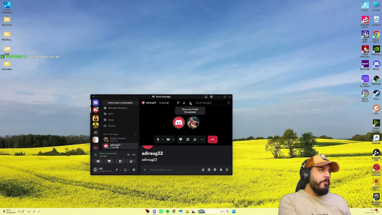Open adiraug22 red avatar in server sidebar

click(95, 110)
